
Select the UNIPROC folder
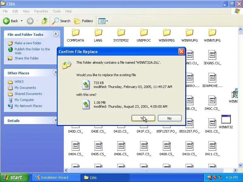coord(144,35)
